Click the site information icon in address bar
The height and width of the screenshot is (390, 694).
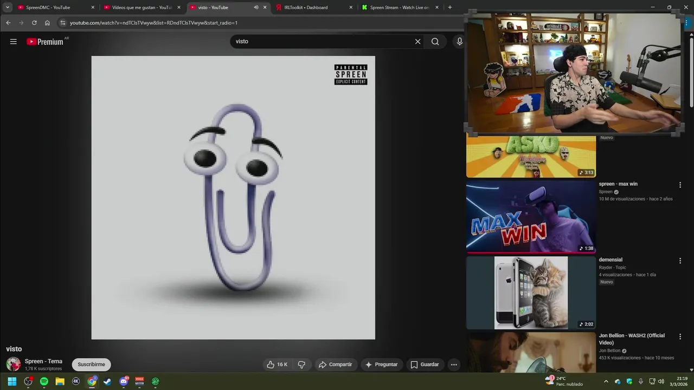[x=62, y=23]
